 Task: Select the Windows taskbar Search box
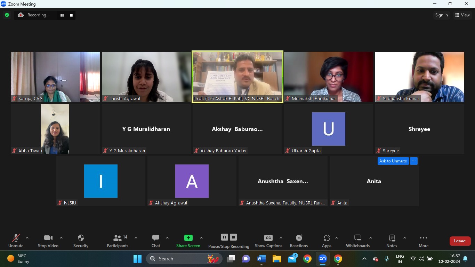[x=184, y=259]
